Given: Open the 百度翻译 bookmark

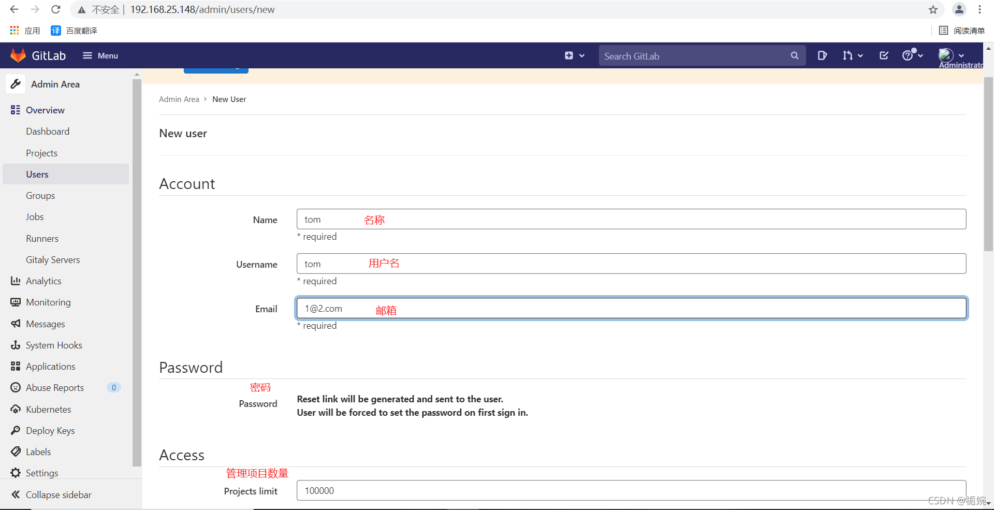Looking at the screenshot, I should pos(74,31).
